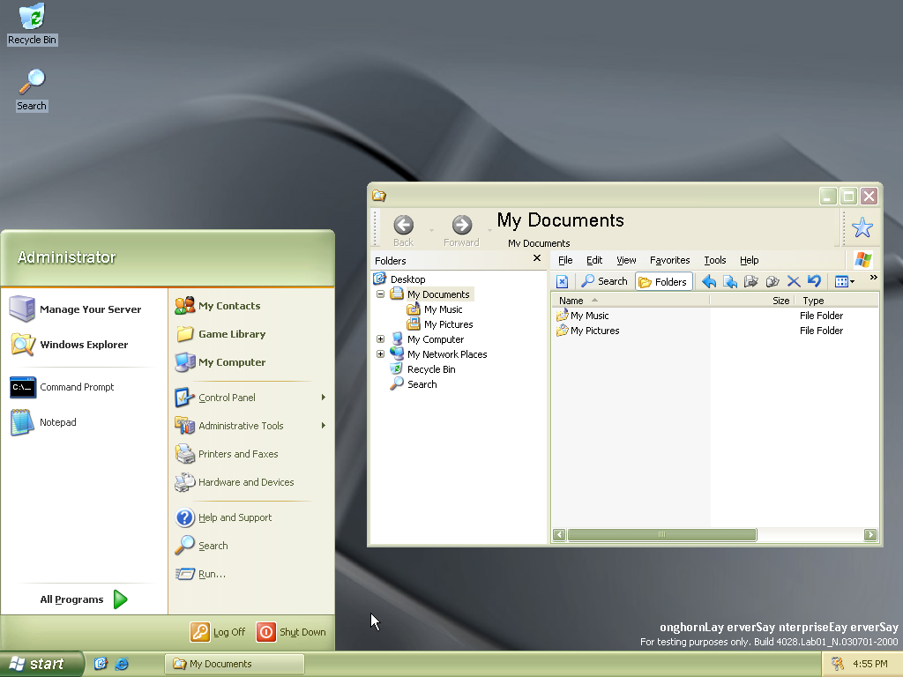Image resolution: width=903 pixels, height=677 pixels.
Task: Click the explorer Back button
Action: click(x=403, y=229)
